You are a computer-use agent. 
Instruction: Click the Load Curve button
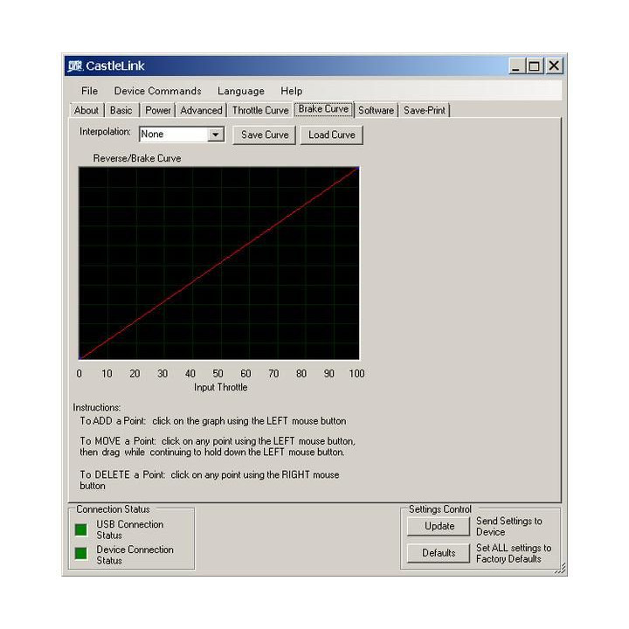(332, 135)
